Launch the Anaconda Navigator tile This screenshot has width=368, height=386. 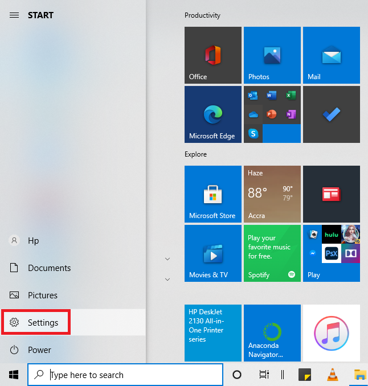[x=272, y=333]
